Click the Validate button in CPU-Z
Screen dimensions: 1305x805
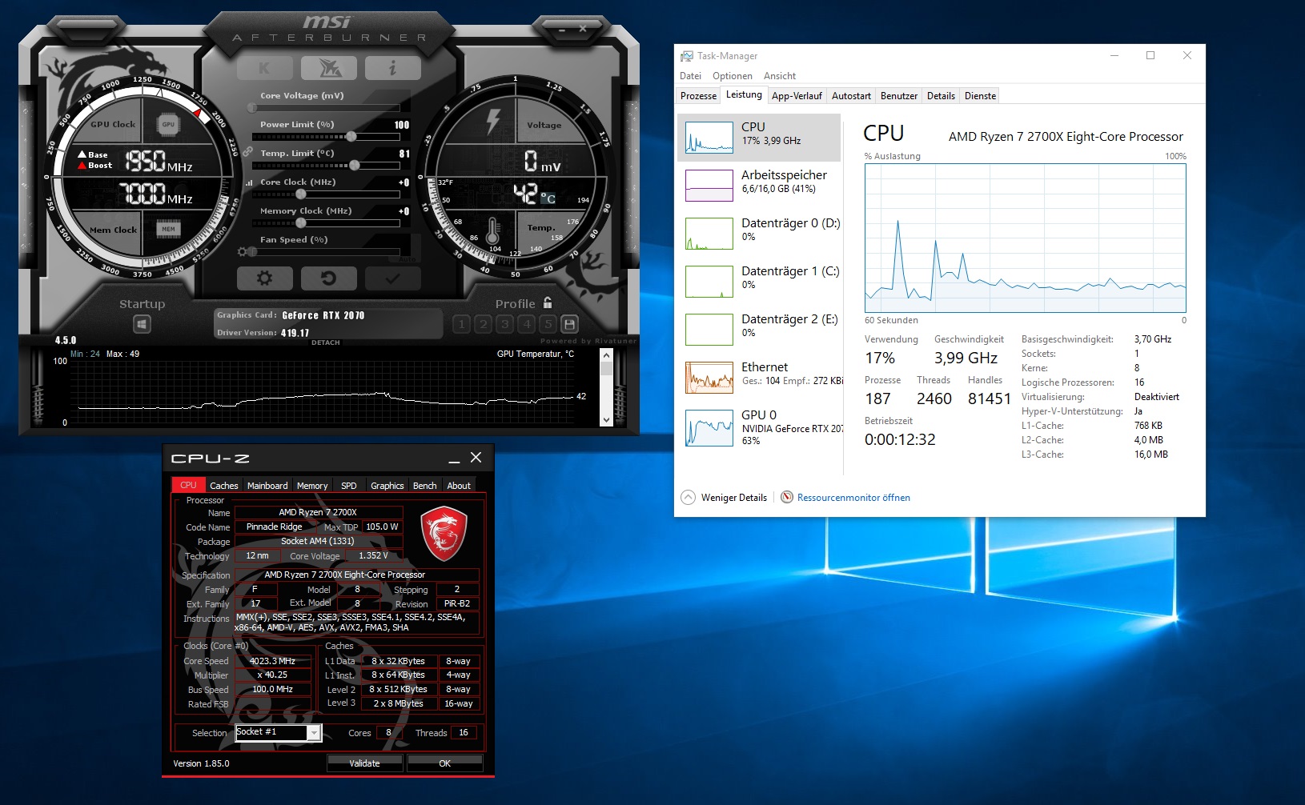coord(365,763)
